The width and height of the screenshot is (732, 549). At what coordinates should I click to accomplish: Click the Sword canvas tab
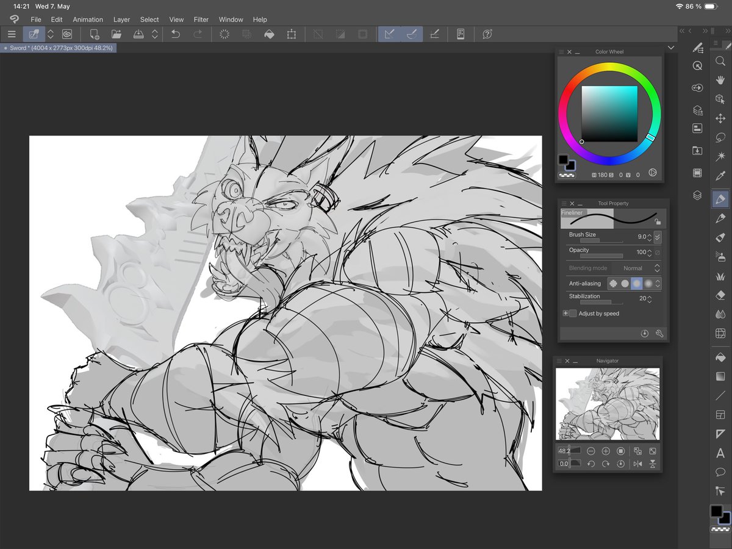click(58, 48)
